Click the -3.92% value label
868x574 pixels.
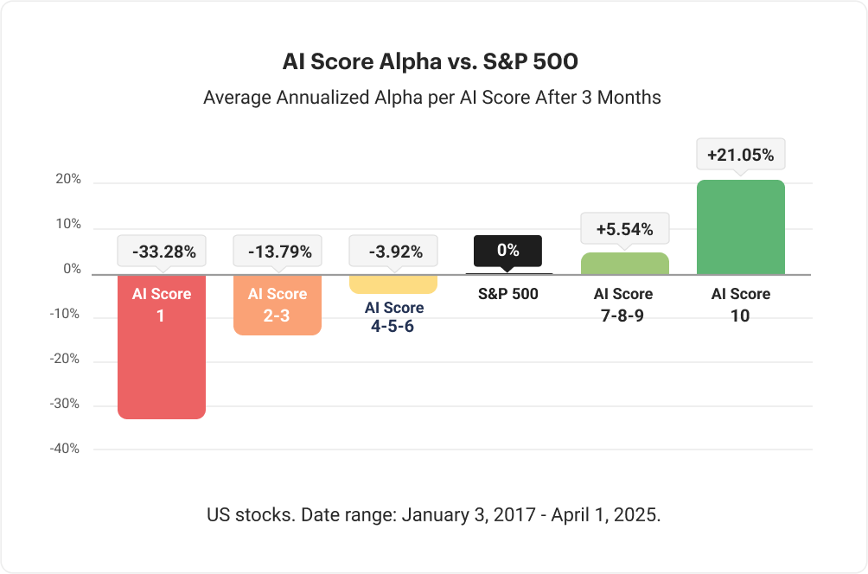[393, 252]
